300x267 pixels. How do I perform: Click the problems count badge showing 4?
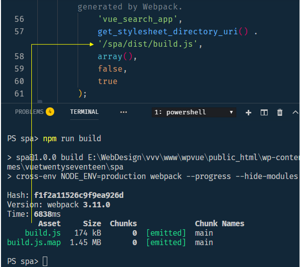[50, 112]
